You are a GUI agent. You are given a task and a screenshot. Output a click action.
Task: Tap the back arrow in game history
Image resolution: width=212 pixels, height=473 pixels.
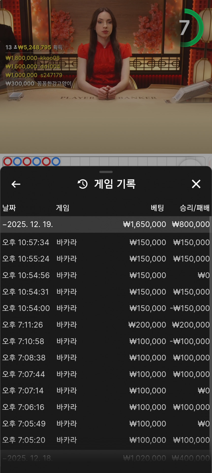point(16,184)
